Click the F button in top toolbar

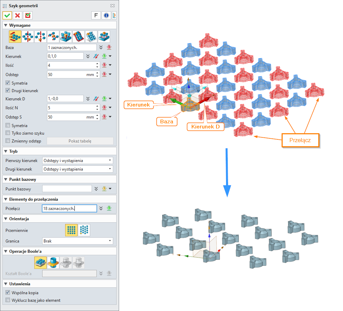pos(96,15)
